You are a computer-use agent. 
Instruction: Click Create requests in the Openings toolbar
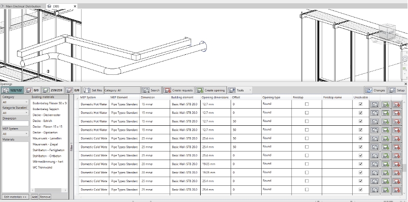coord(179,90)
